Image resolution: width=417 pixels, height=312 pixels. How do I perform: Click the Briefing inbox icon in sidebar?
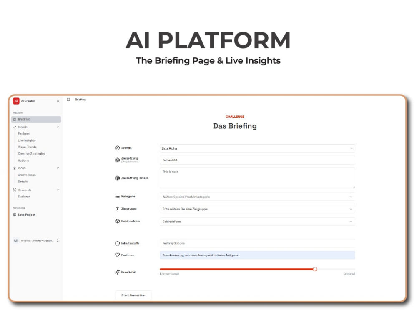[15, 120]
